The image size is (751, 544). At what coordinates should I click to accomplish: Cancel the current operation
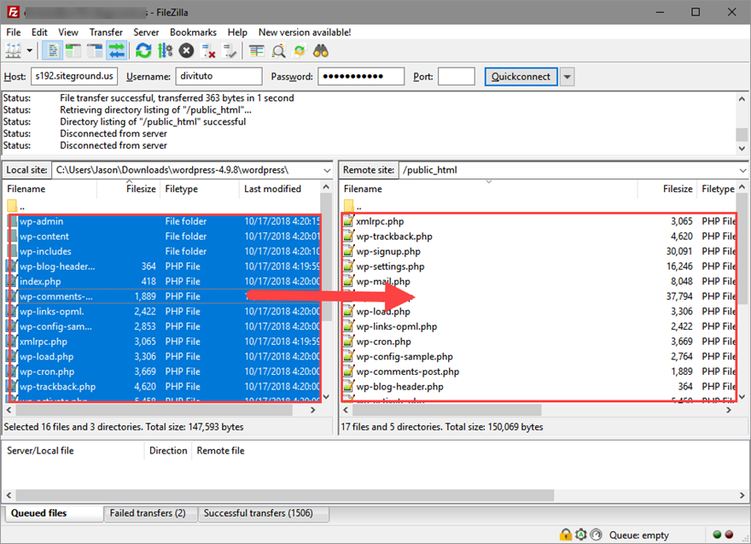coord(185,50)
